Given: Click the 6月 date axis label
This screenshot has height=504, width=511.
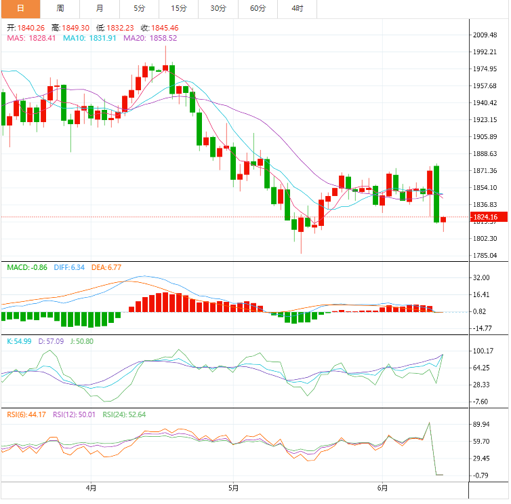Looking at the screenshot, I should tap(383, 488).
